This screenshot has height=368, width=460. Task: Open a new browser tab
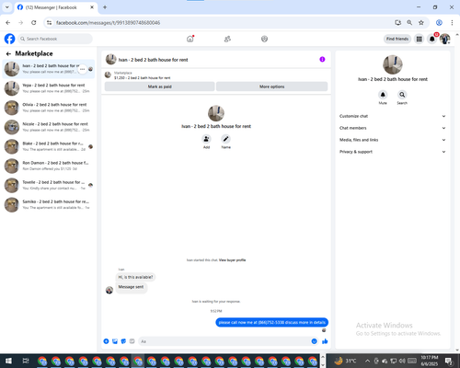click(105, 7)
